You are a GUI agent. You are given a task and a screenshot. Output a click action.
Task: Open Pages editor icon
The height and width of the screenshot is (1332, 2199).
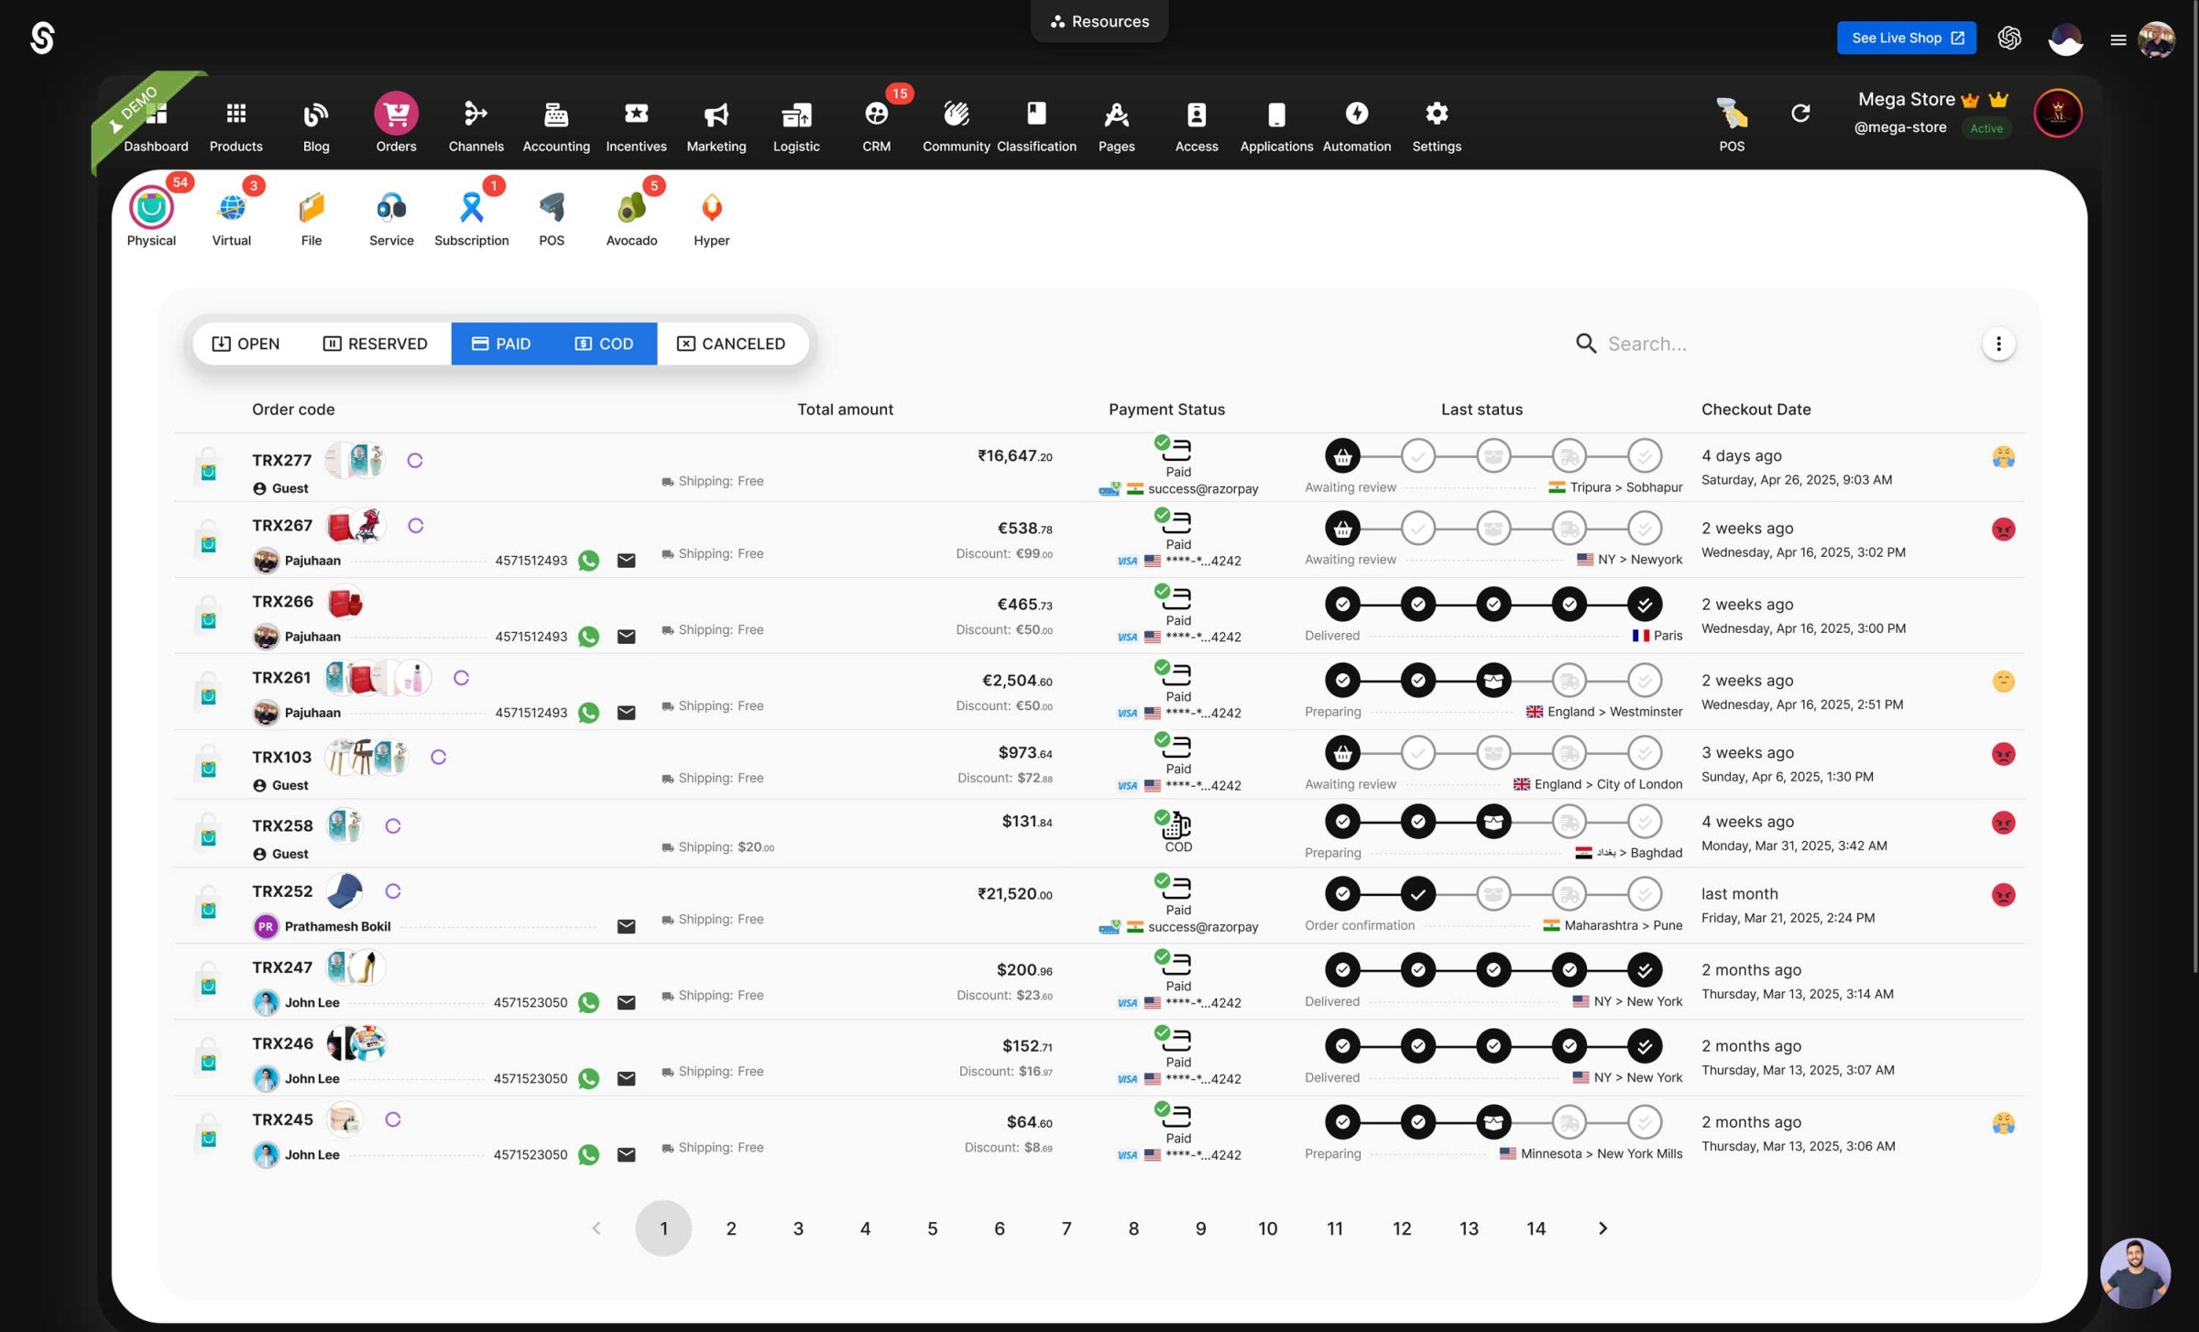[x=1116, y=115]
